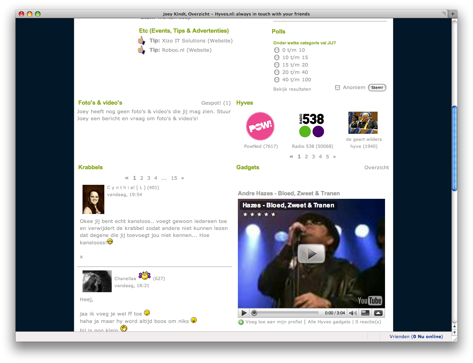Click the Polls section heading
The height and width of the screenshot is (363, 473).
(x=278, y=32)
